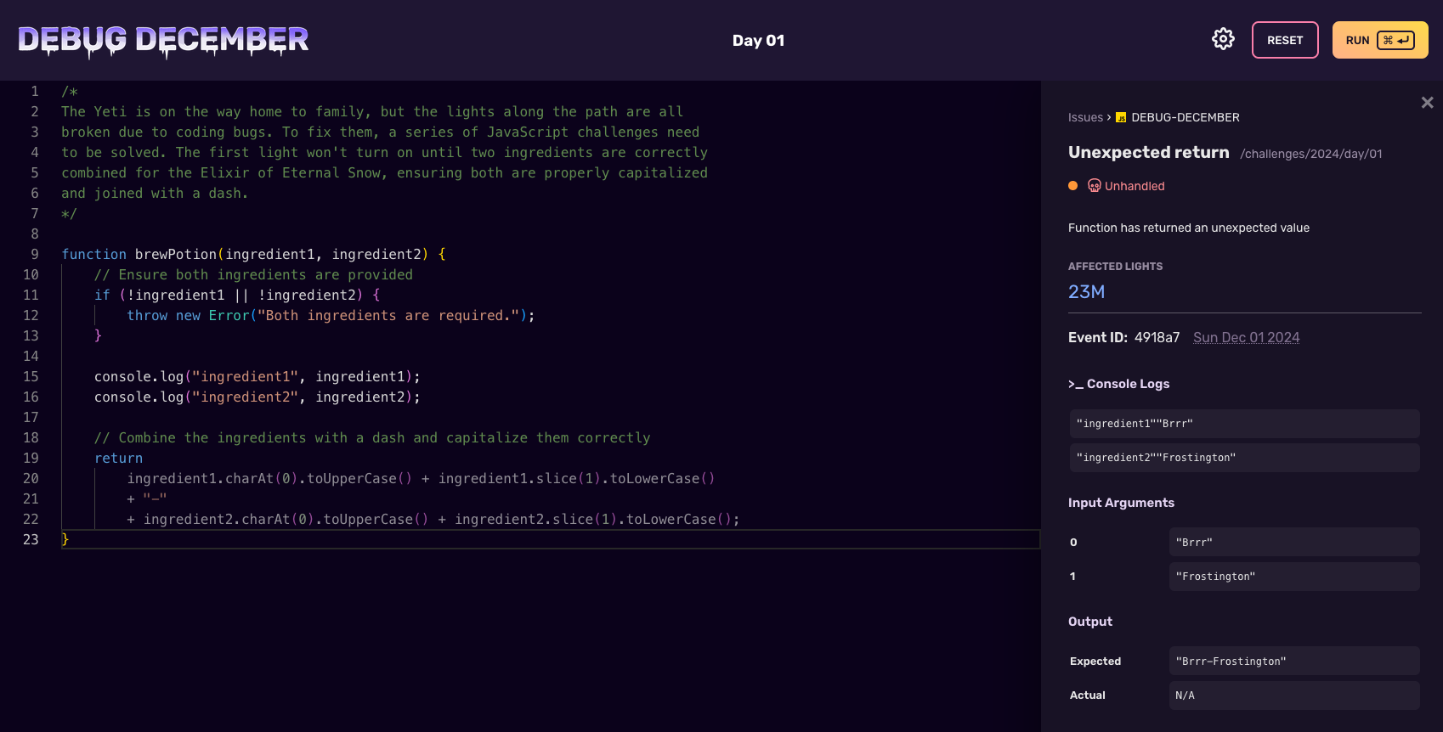Click the if (!ingredient1 || !ingredient2) line
1443x732 pixels.
pos(237,295)
